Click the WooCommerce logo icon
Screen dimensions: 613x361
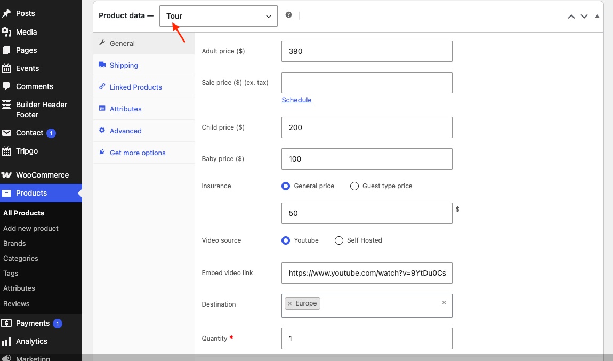(6, 175)
